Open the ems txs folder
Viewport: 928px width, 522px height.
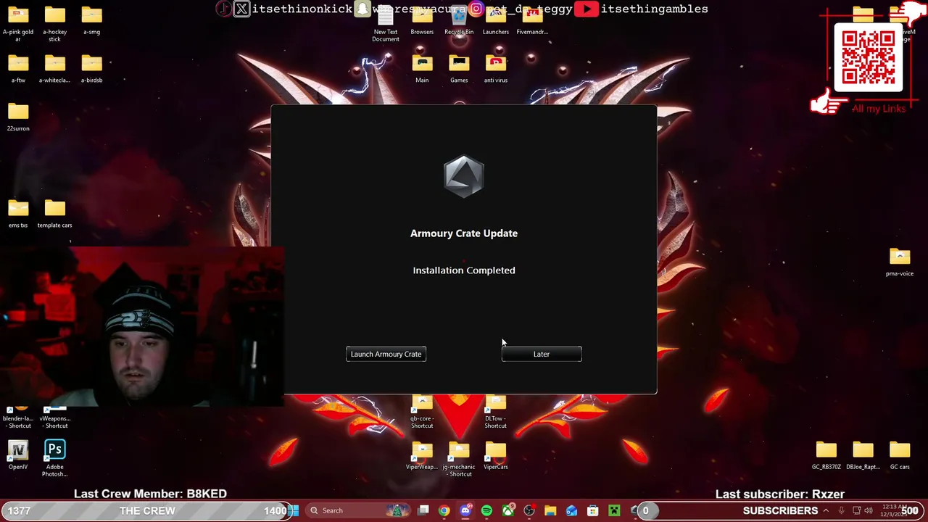[x=18, y=214]
